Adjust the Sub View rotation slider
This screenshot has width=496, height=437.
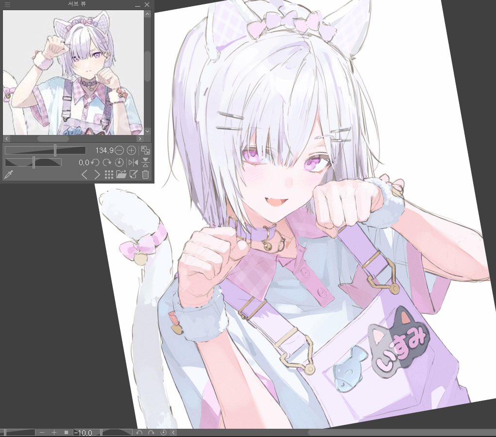tap(33, 163)
